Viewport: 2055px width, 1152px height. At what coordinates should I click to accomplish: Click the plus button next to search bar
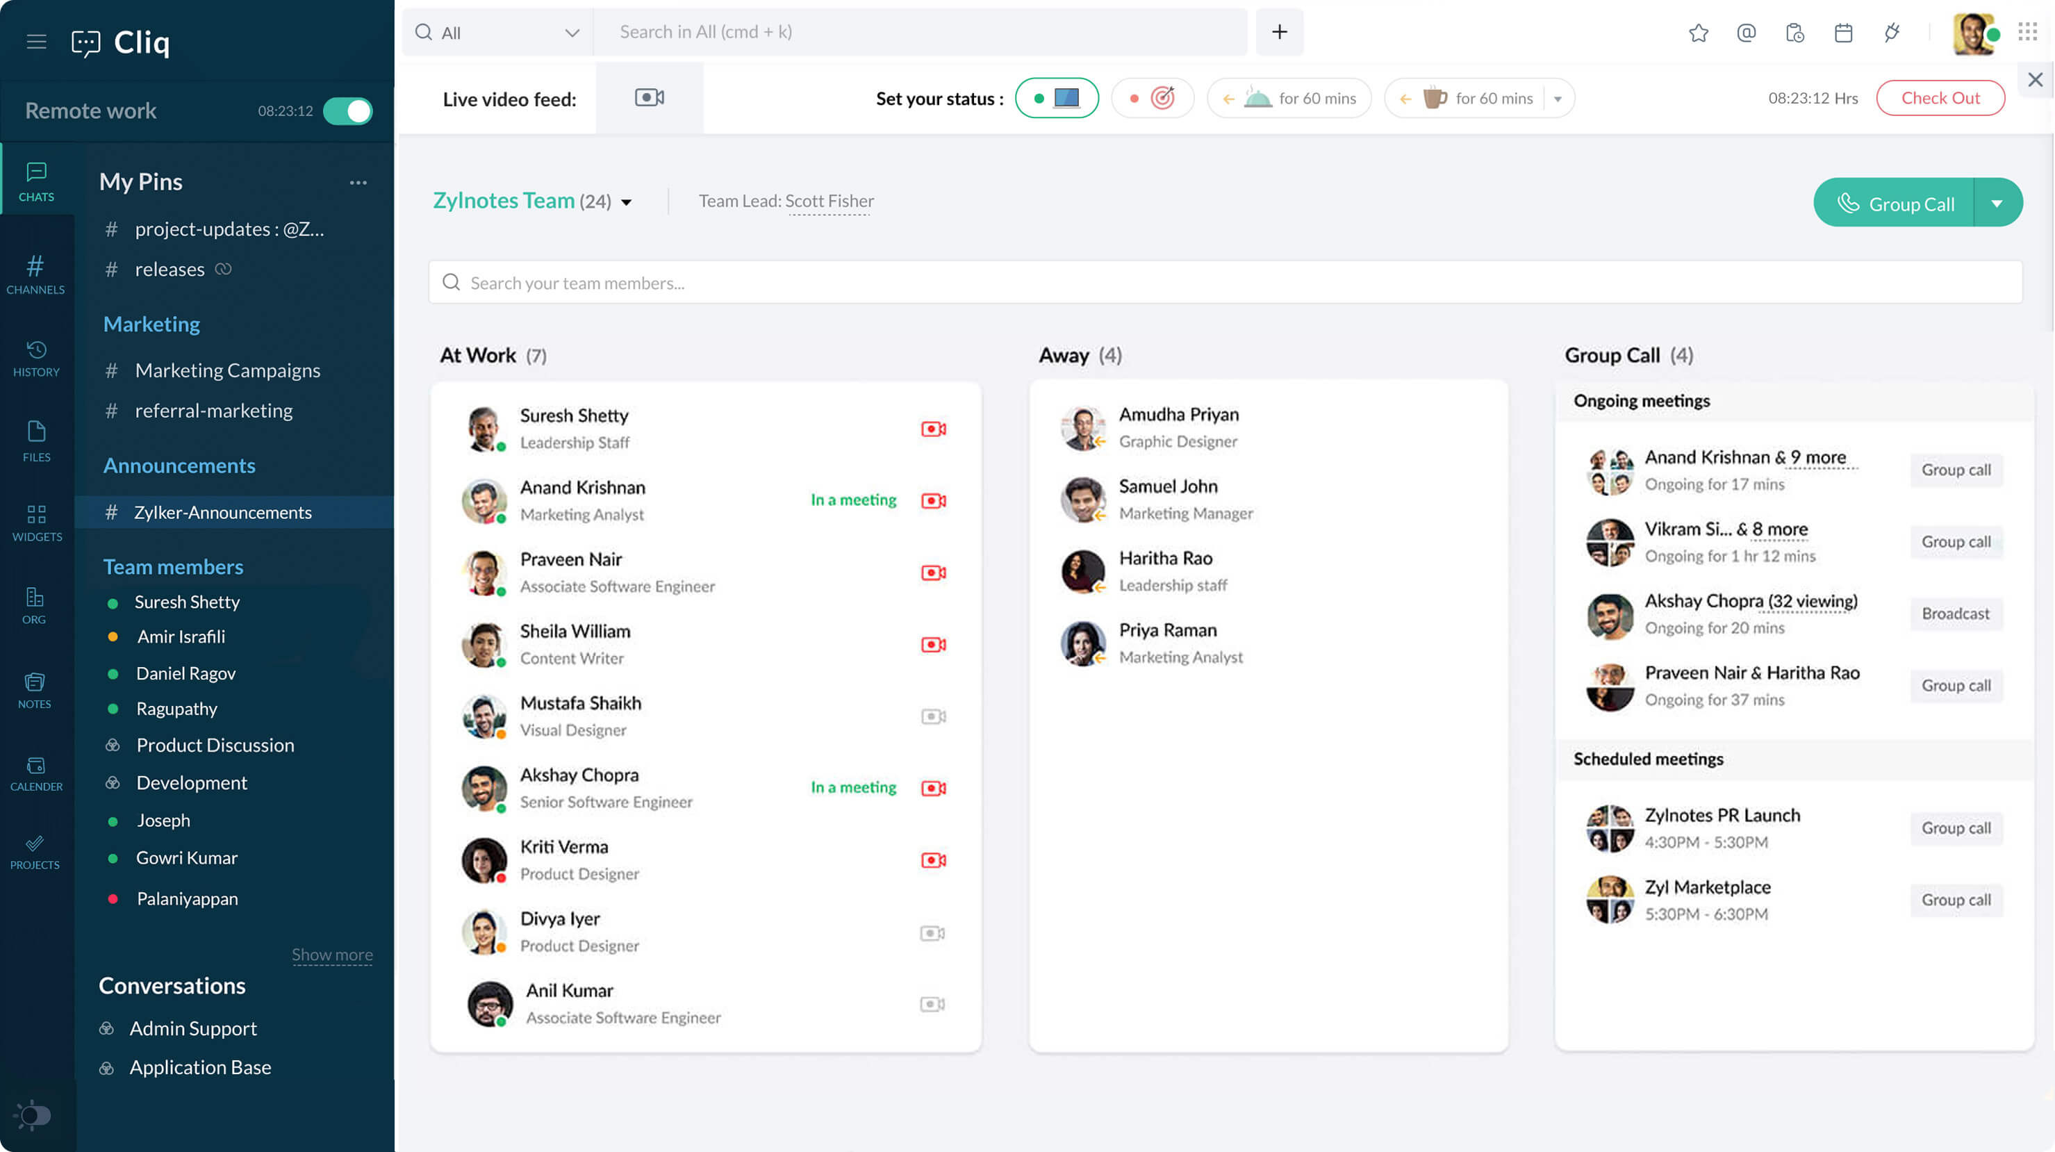click(1280, 32)
